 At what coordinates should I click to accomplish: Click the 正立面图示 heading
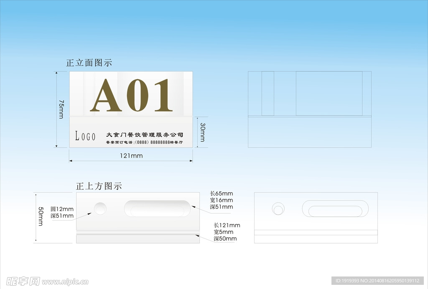(89, 63)
